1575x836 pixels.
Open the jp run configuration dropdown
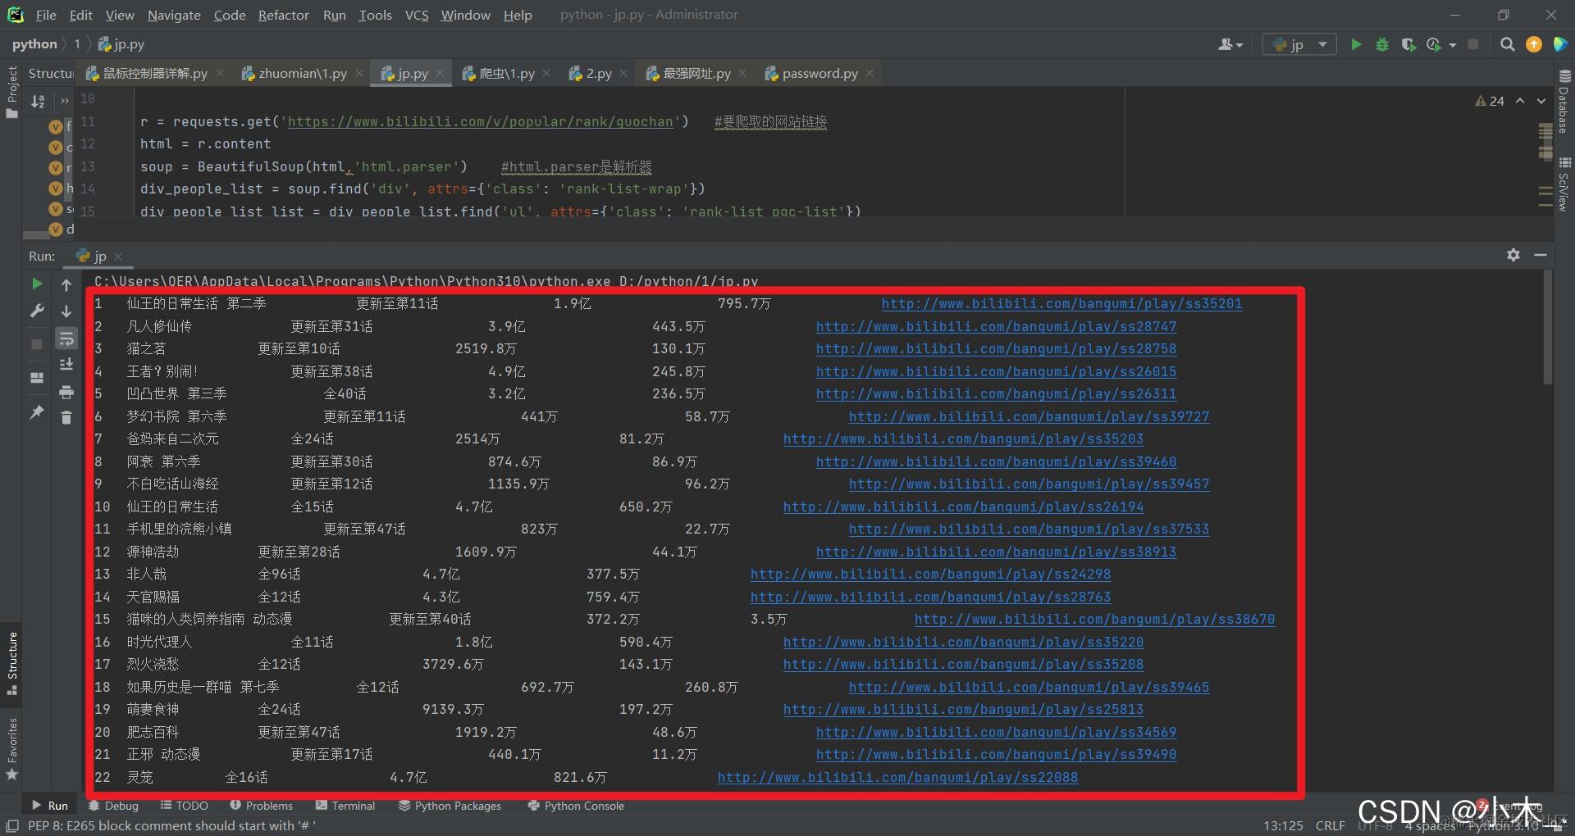tap(1299, 44)
